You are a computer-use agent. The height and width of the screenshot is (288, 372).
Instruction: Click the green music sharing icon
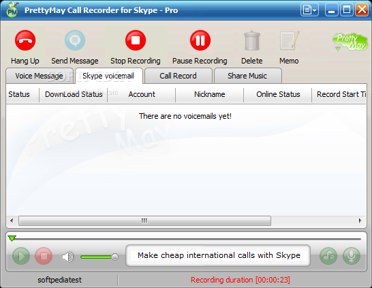(328, 256)
